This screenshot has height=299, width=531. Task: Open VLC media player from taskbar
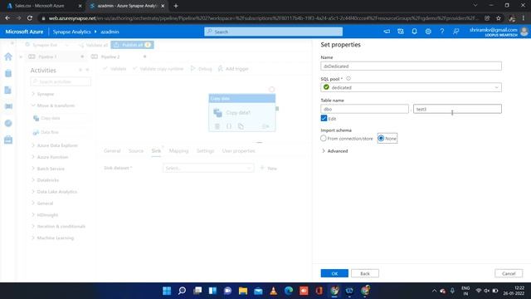click(x=273, y=291)
